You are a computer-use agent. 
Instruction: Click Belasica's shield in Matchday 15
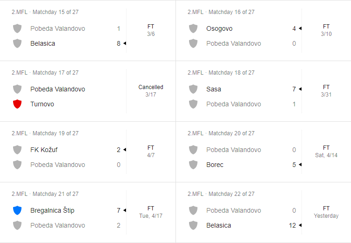coord(17,43)
